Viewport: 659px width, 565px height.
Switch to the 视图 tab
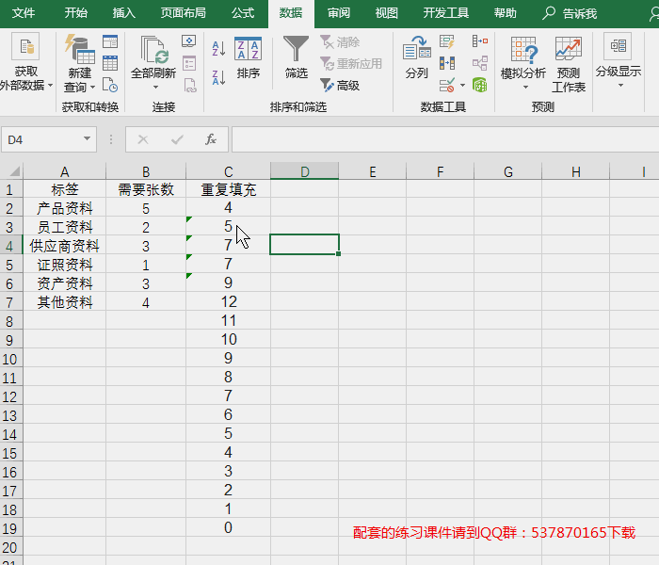click(387, 13)
